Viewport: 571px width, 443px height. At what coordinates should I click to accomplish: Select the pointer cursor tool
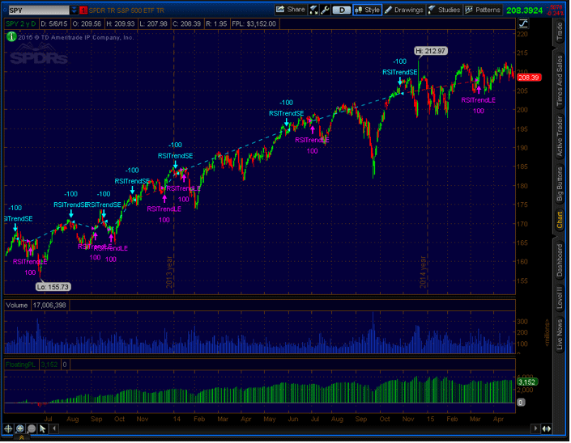pyautogui.click(x=43, y=429)
